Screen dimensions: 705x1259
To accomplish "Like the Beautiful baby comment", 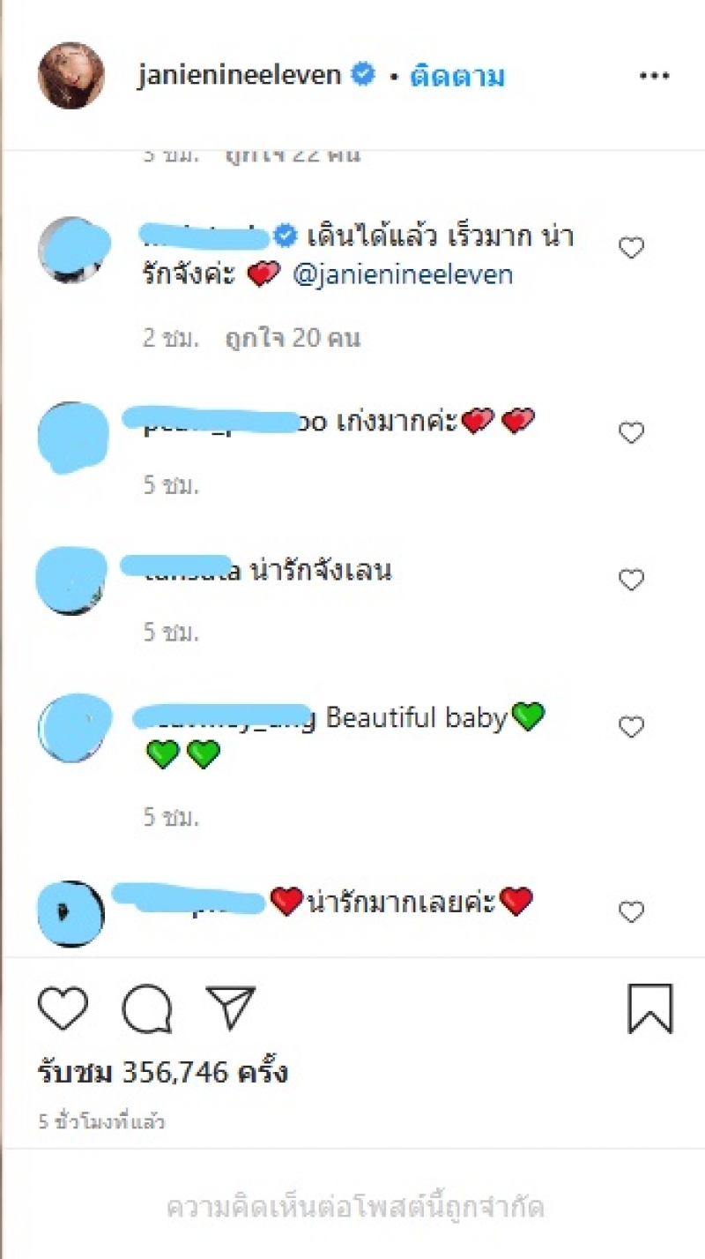I will (631, 727).
